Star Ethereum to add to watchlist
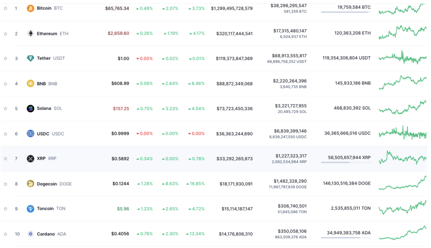 click(5, 34)
